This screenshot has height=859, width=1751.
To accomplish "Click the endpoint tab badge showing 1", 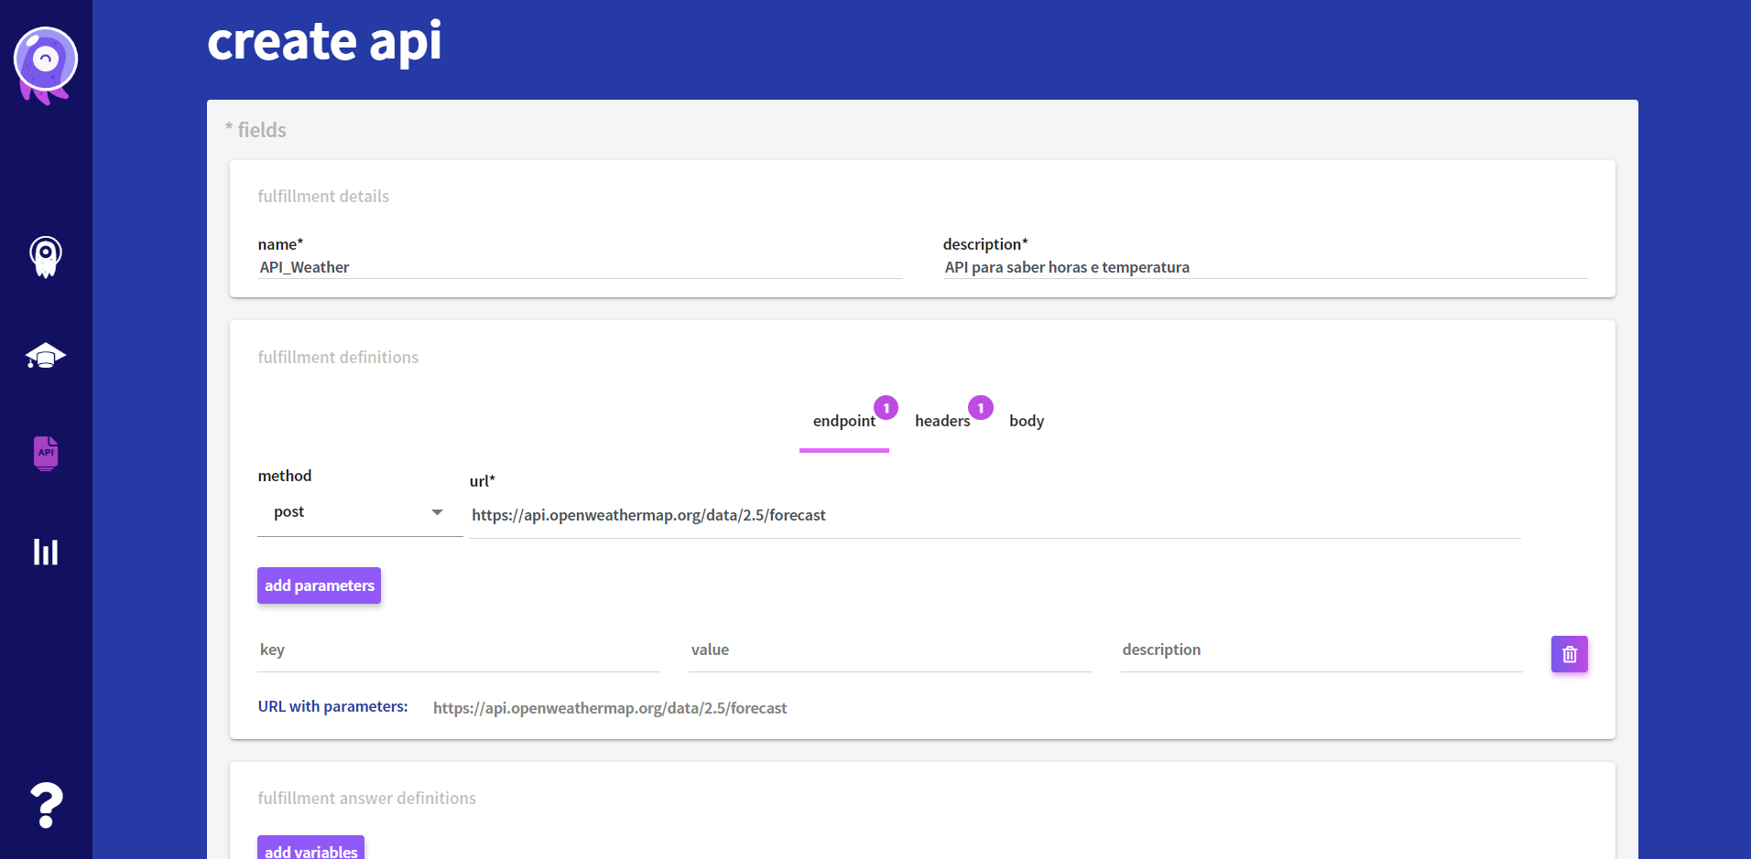I will (x=886, y=408).
